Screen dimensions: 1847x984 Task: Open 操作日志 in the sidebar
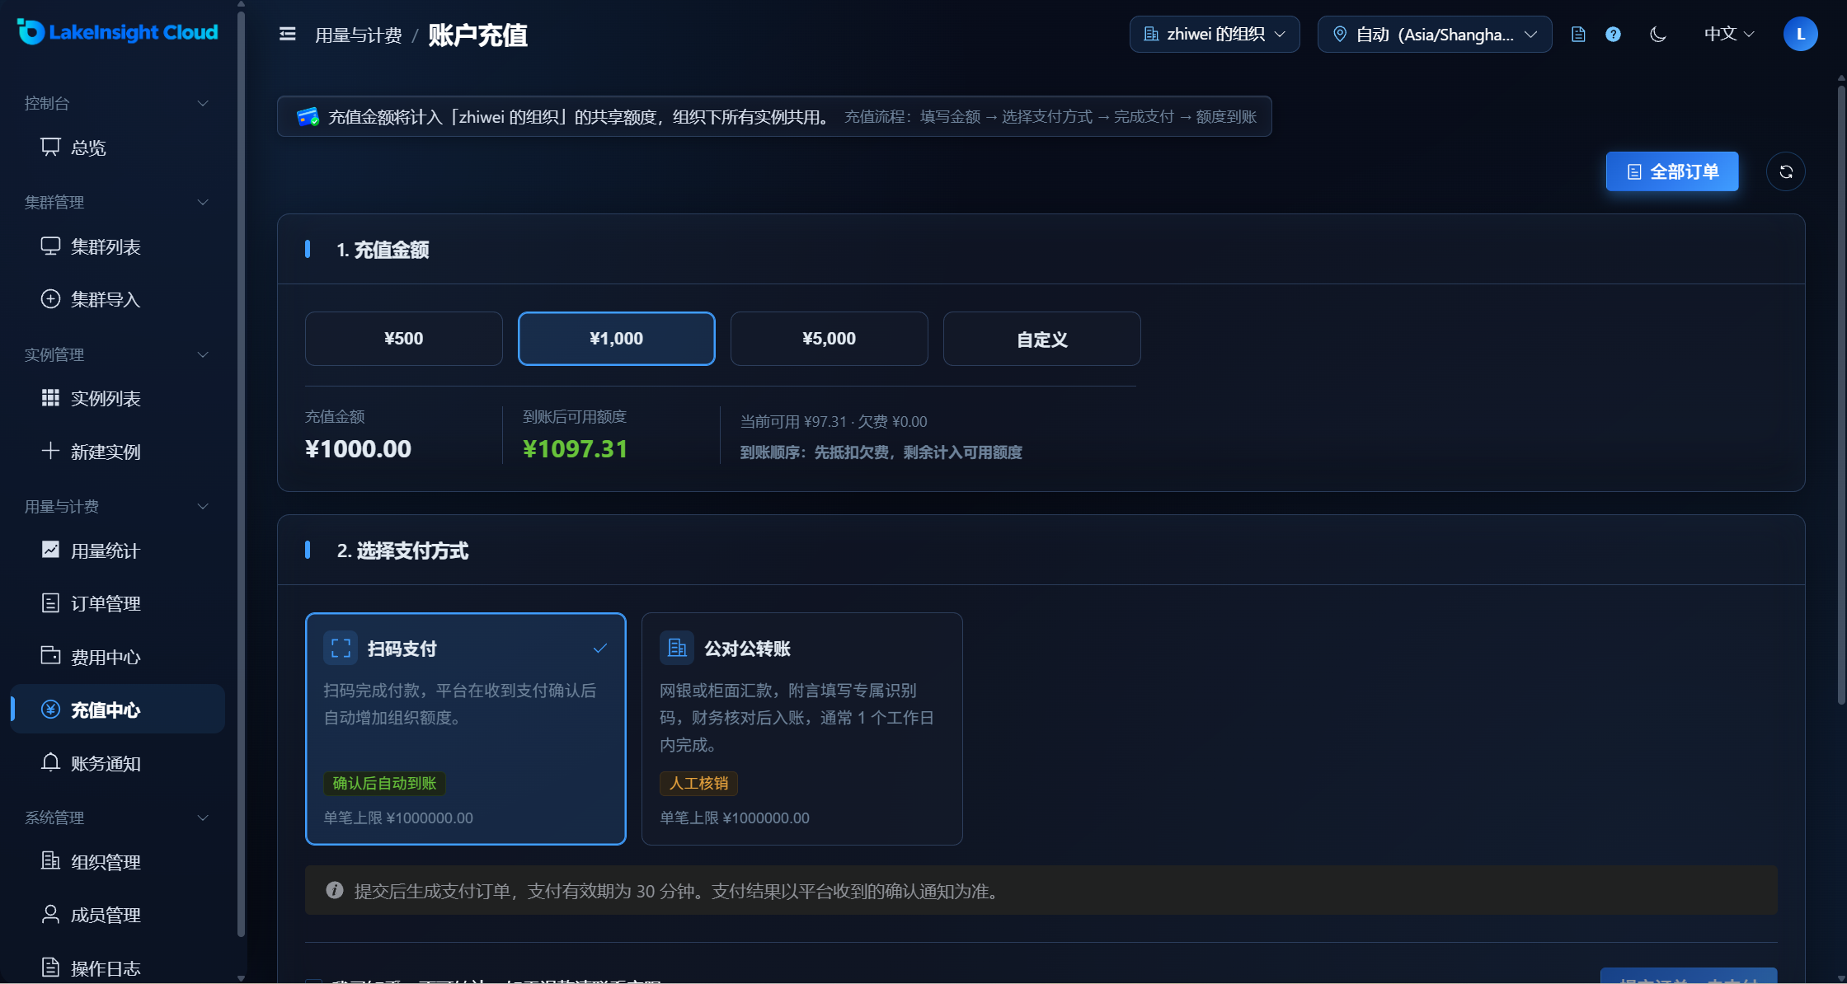pyautogui.click(x=118, y=968)
